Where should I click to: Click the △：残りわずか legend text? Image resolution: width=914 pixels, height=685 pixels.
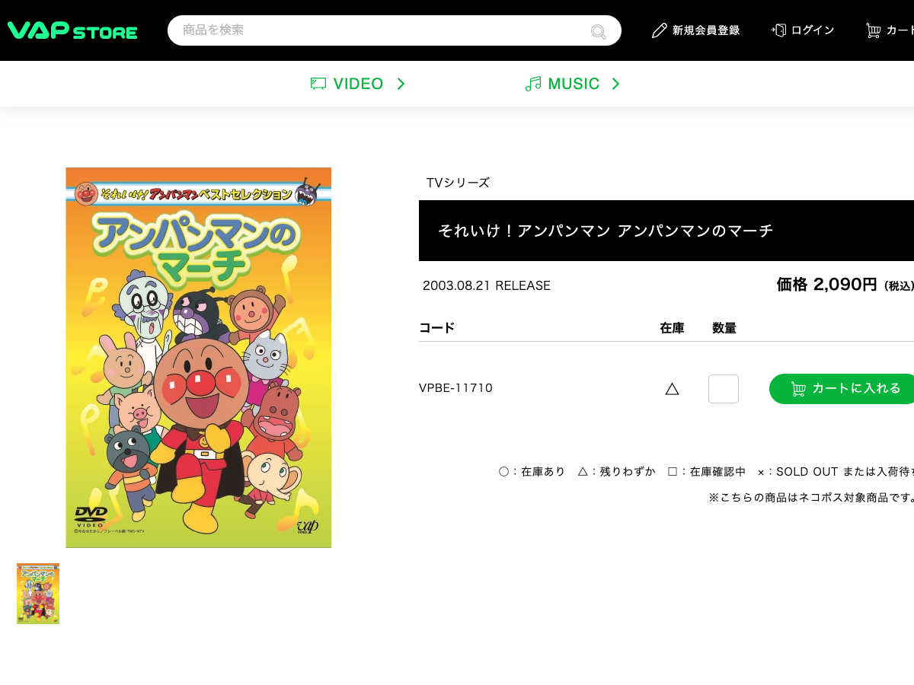tap(616, 472)
